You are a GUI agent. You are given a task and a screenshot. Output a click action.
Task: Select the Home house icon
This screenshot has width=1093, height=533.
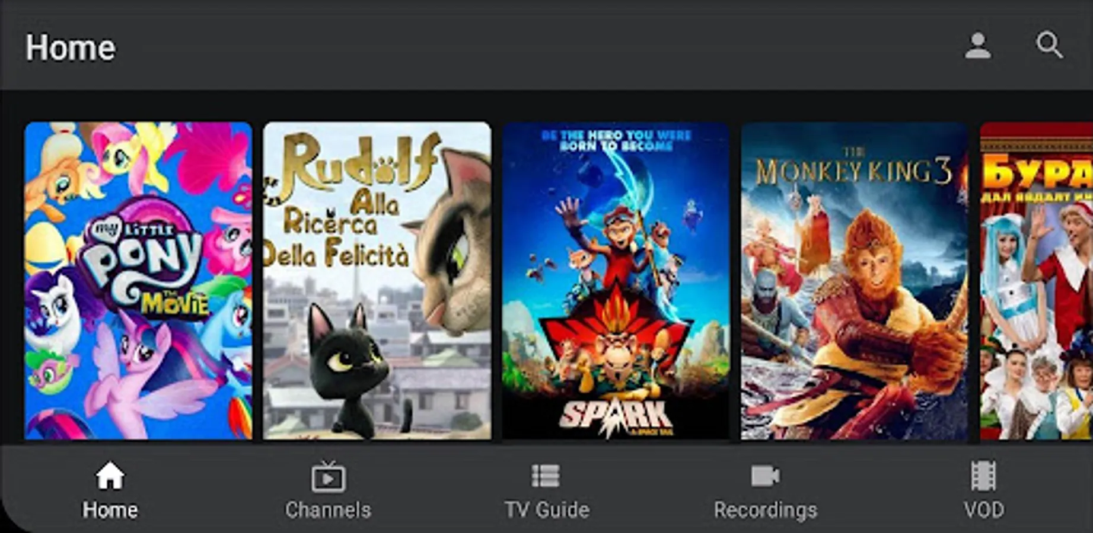pos(110,476)
